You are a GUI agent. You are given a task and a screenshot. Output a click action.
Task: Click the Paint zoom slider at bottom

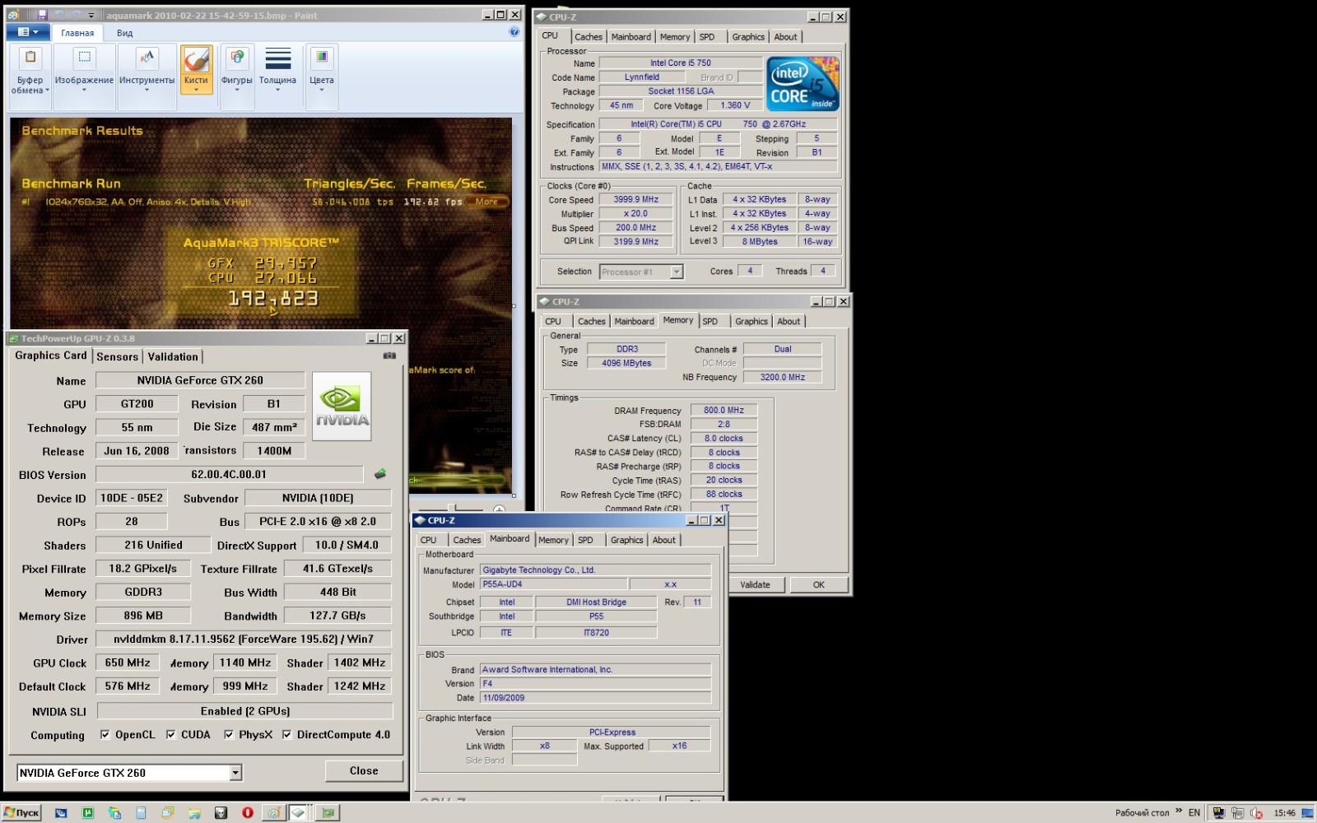tap(452, 508)
